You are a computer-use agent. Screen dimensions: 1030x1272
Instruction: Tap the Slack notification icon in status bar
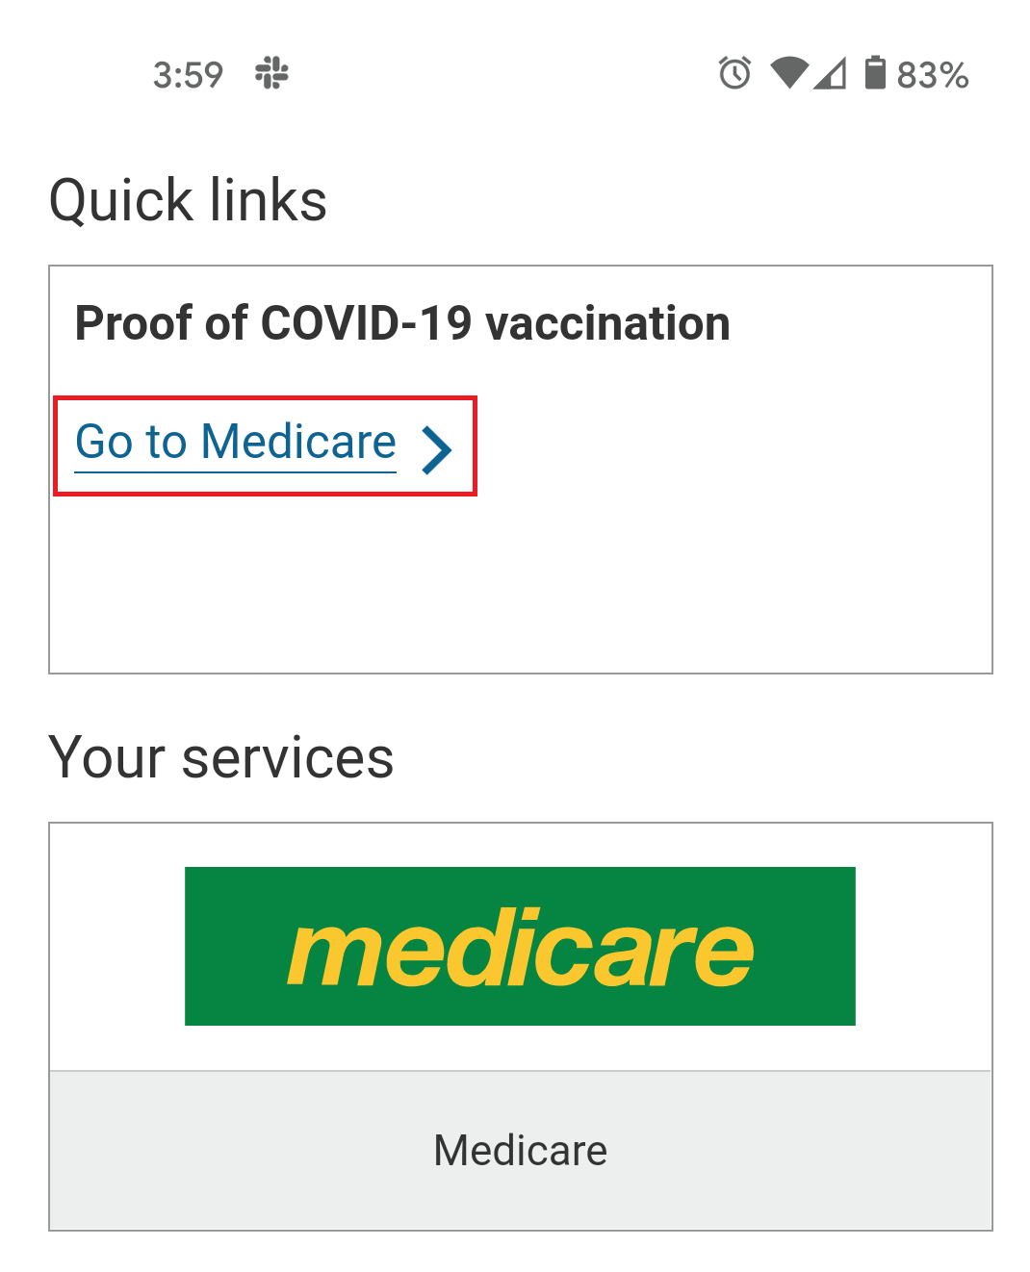click(x=271, y=73)
